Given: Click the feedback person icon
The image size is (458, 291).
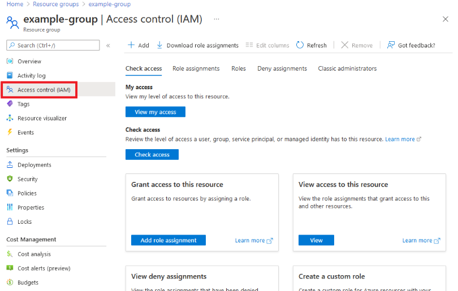Looking at the screenshot, I should [391, 45].
